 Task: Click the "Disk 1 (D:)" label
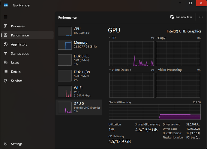[x=82, y=72]
